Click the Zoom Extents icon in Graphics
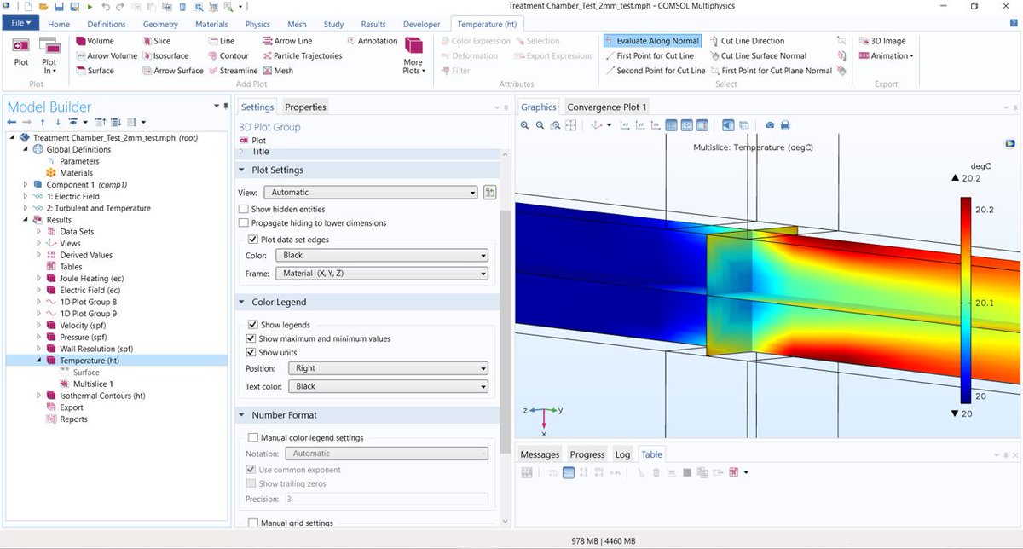 pos(571,125)
